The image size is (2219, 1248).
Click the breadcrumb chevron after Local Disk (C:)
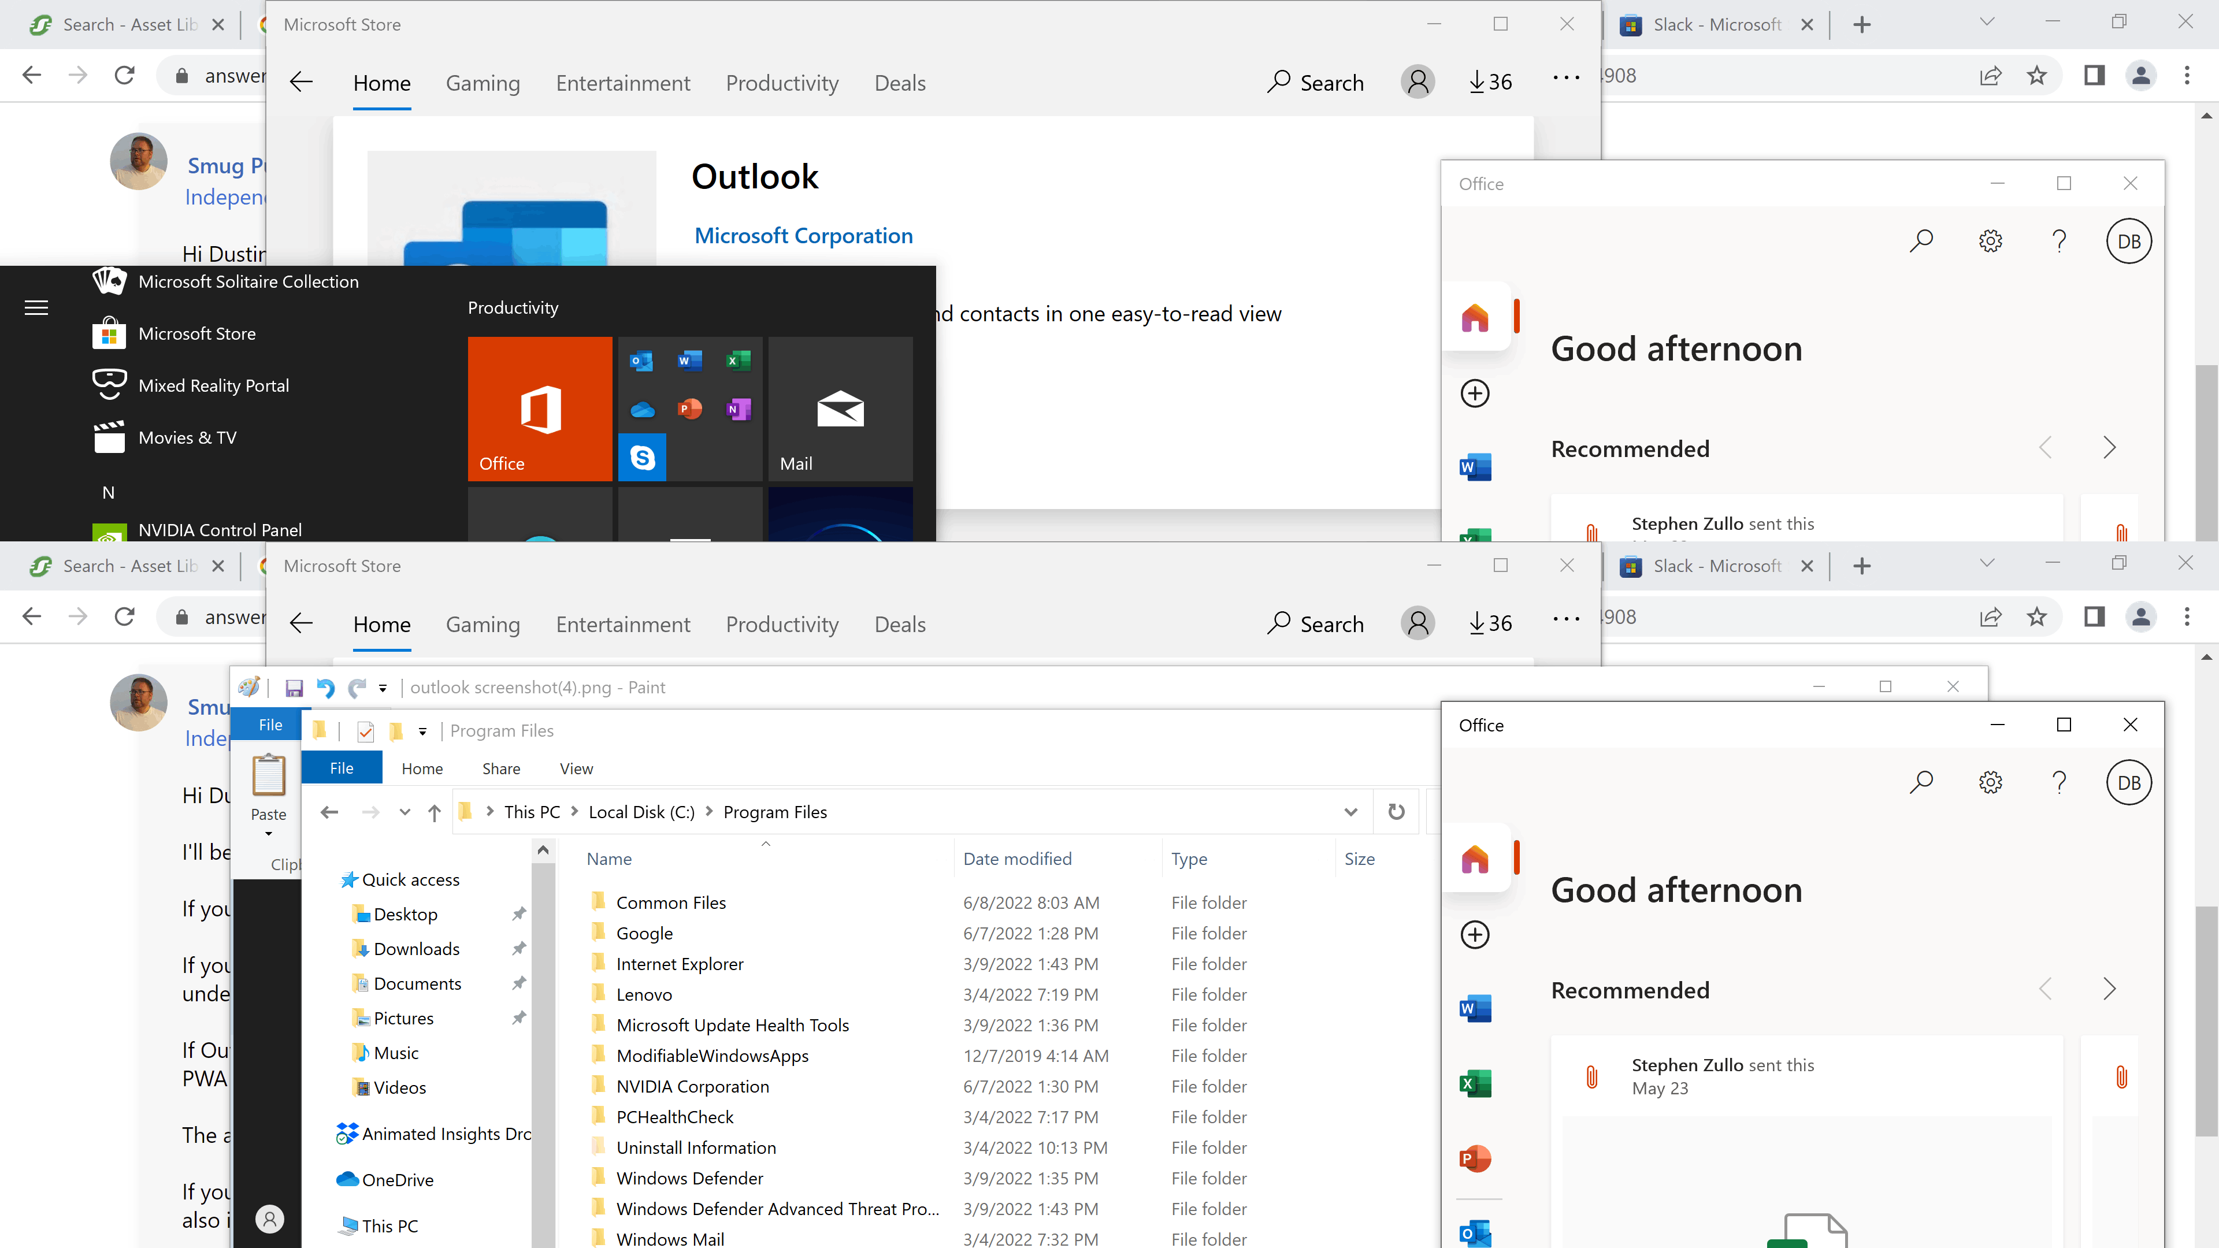tap(709, 811)
